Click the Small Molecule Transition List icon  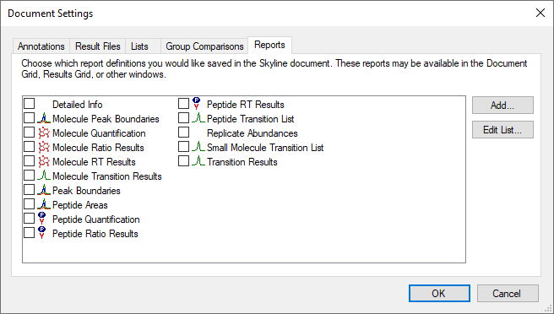click(x=198, y=147)
